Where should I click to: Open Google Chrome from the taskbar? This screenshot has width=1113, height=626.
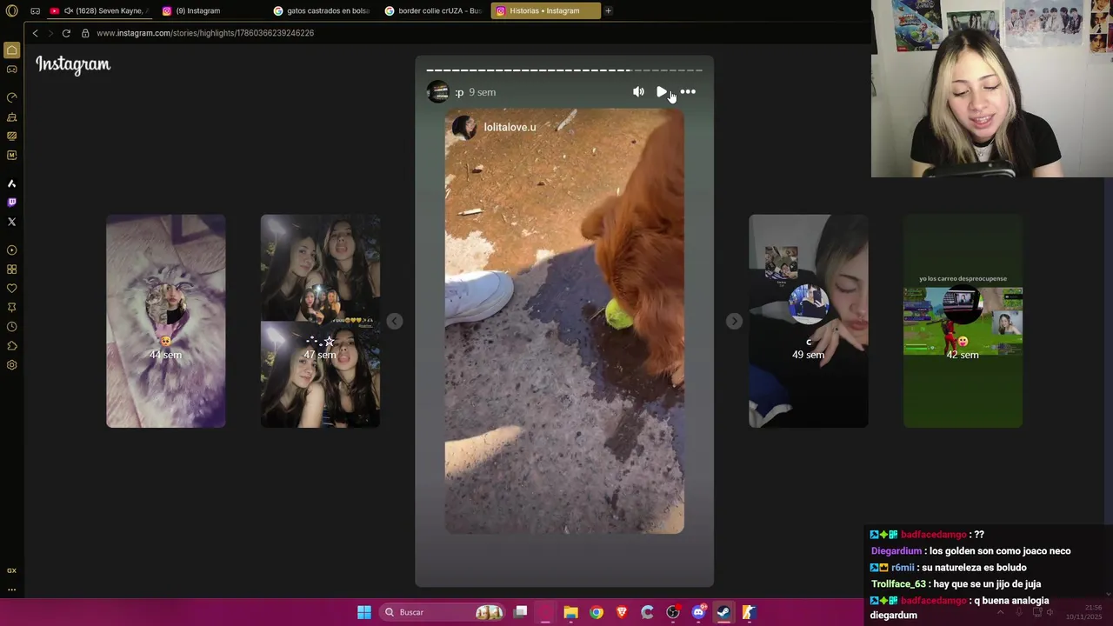(596, 612)
